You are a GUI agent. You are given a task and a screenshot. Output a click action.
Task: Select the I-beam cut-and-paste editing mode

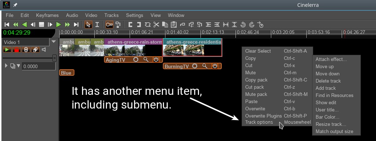coord(97,25)
